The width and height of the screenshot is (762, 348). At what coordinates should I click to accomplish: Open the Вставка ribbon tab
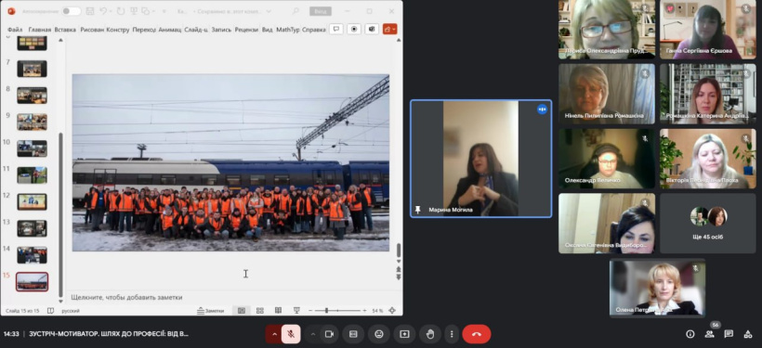pyautogui.click(x=65, y=30)
